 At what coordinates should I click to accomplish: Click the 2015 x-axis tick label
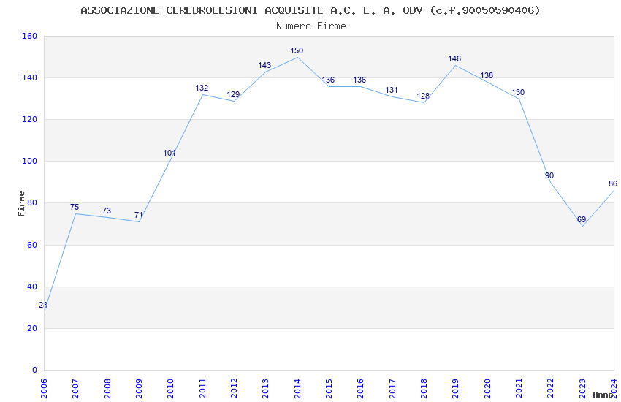tap(329, 389)
